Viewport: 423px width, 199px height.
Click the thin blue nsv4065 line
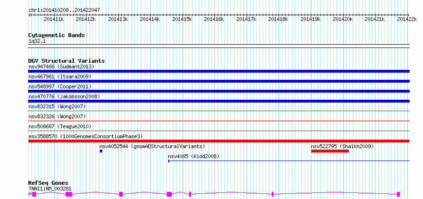pos(289,161)
